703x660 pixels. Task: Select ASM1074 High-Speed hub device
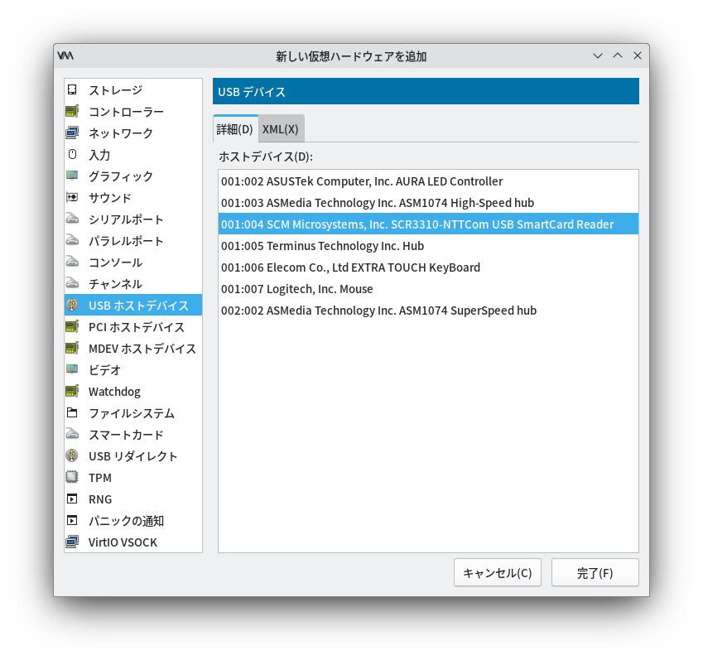tap(428, 203)
